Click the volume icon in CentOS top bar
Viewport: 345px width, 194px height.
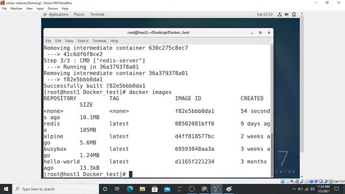click(287, 15)
